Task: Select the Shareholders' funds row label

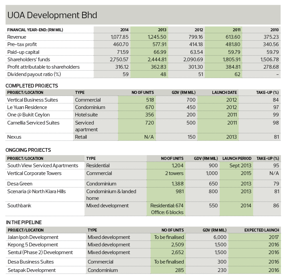Action: coord(29,60)
